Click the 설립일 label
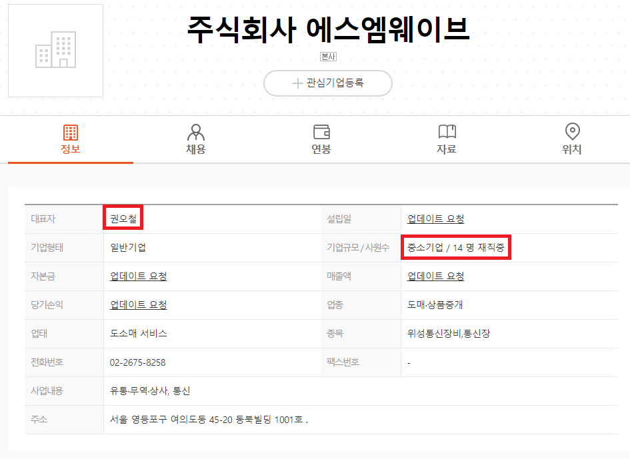Viewport: 630px width, 459px height. [339, 219]
